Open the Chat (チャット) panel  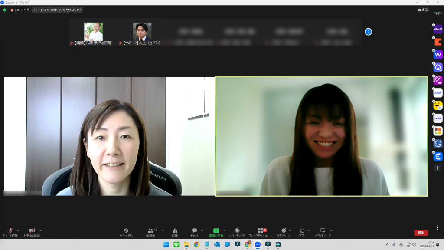tap(194, 232)
